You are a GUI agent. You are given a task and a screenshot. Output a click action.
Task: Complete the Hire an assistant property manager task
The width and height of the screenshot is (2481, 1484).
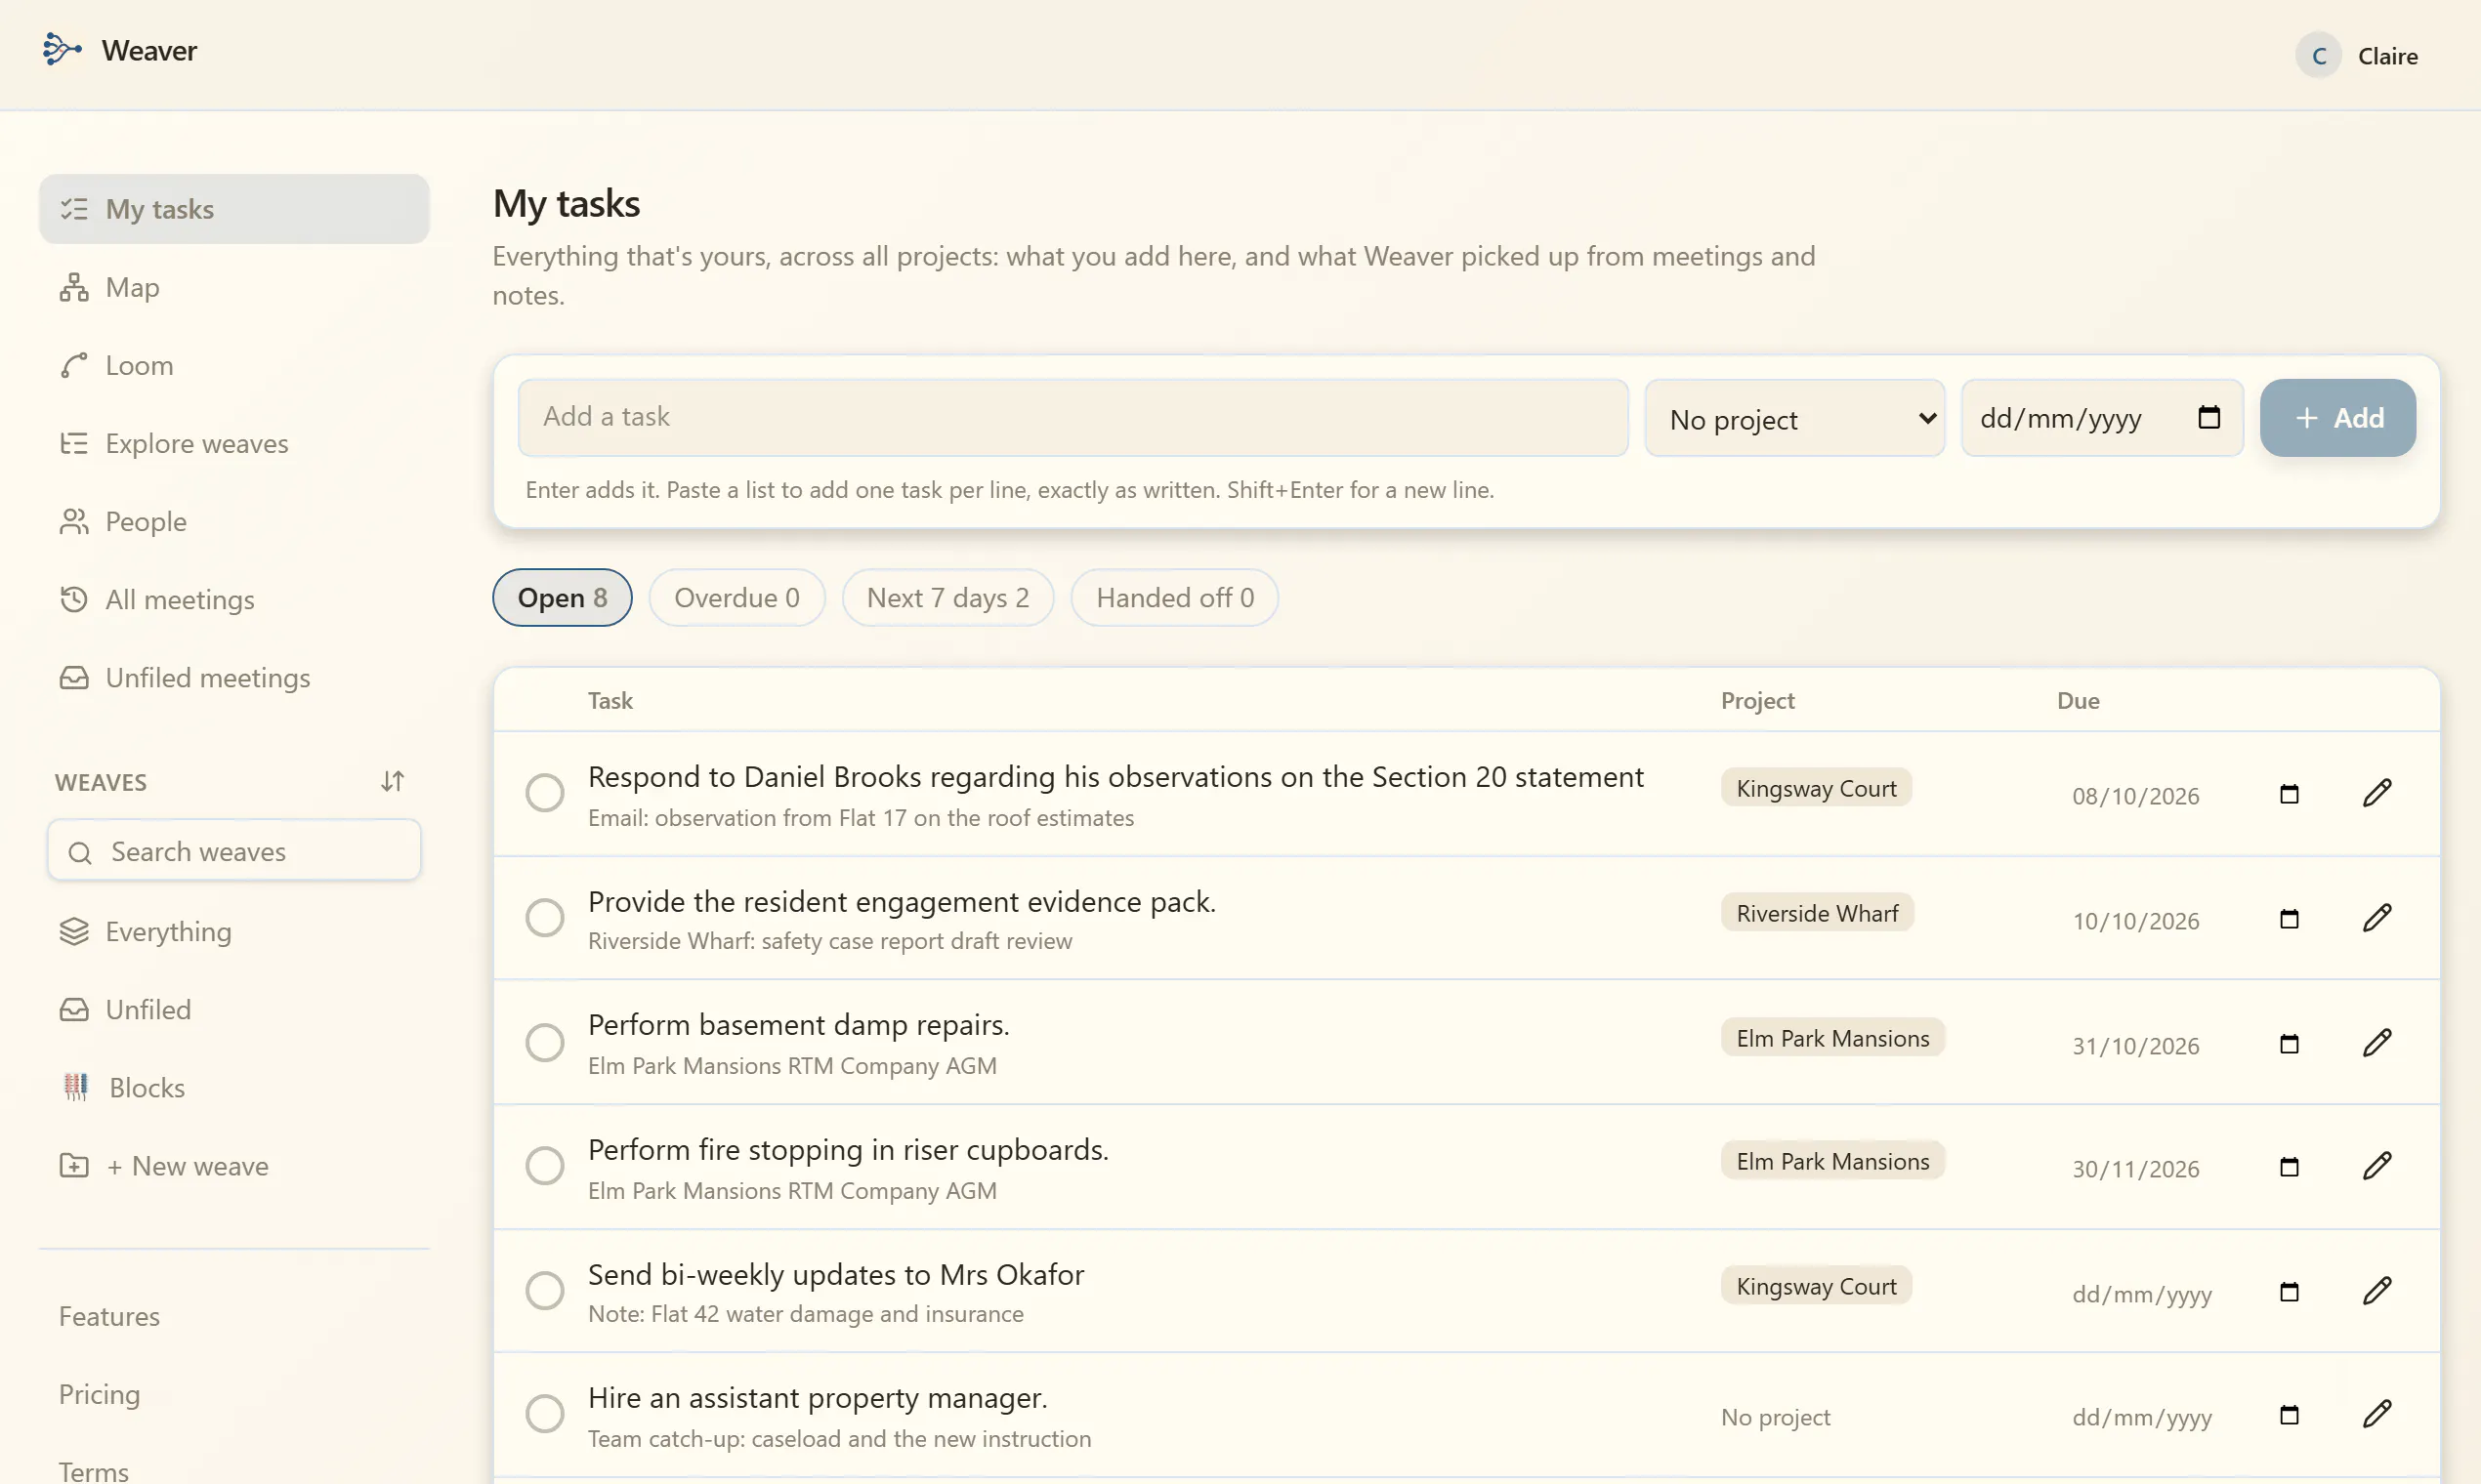pyautogui.click(x=545, y=1414)
